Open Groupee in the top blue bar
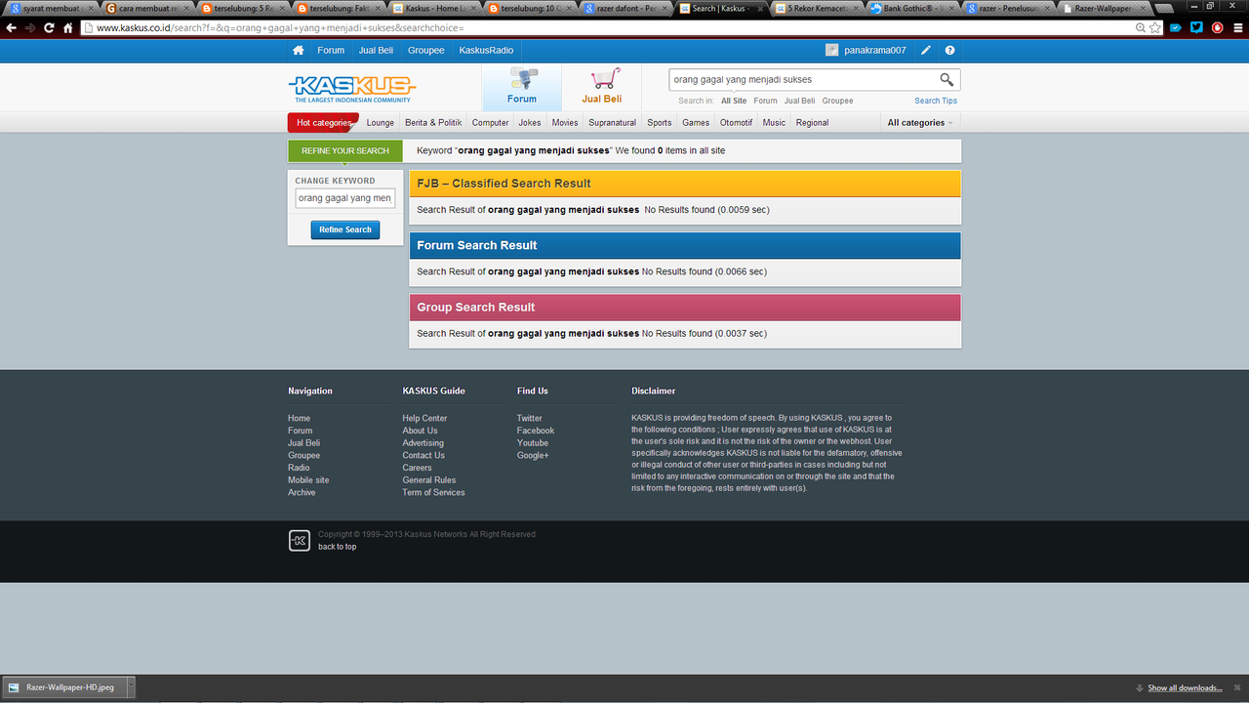This screenshot has height=703, width=1249. pyautogui.click(x=425, y=50)
